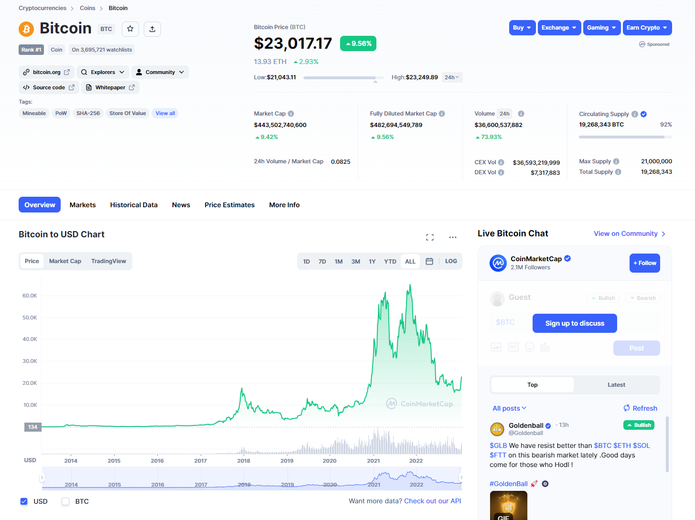Toggle LOG scale on the chart
This screenshot has width=695, height=520.
point(451,261)
